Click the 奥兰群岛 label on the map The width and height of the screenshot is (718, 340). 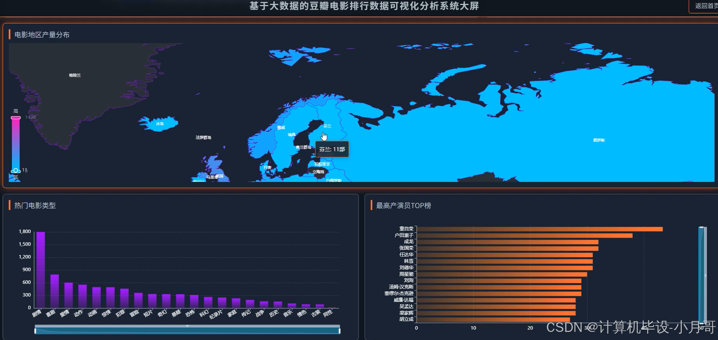coord(303,147)
